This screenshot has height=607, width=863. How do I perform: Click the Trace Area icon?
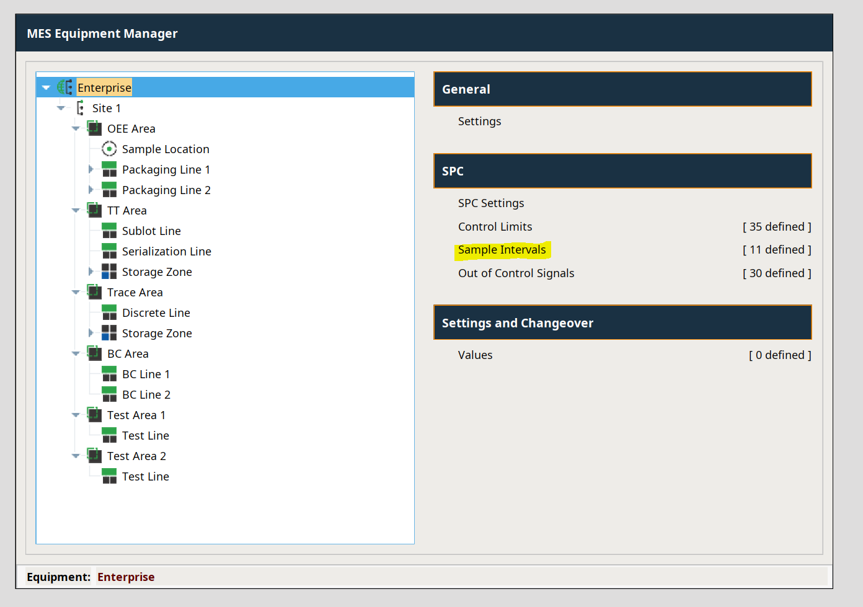click(x=94, y=292)
